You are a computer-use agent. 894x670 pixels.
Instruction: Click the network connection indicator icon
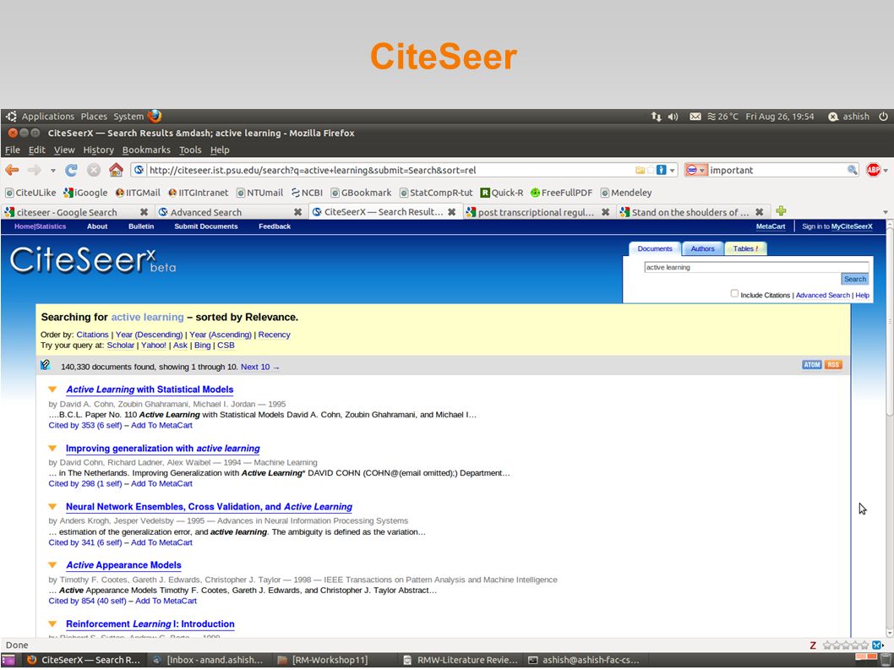tap(657, 117)
